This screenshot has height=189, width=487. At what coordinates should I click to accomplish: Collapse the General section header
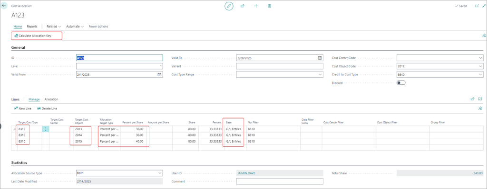point(18,48)
